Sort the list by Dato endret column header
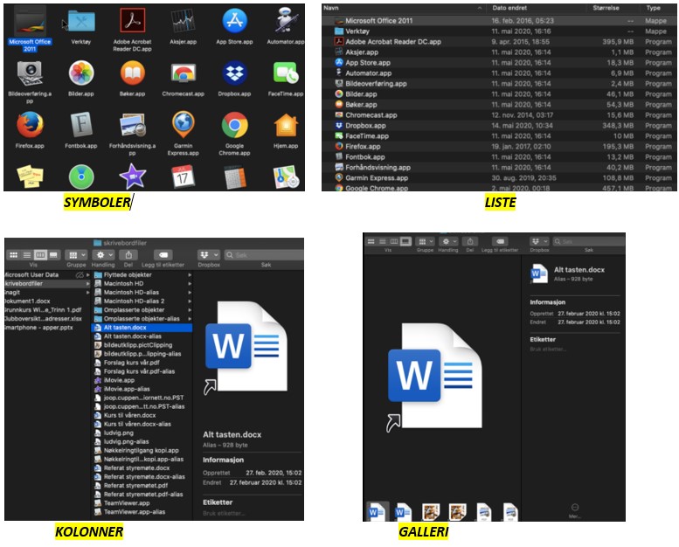Viewport: 679px width, 547px height. (x=512, y=8)
